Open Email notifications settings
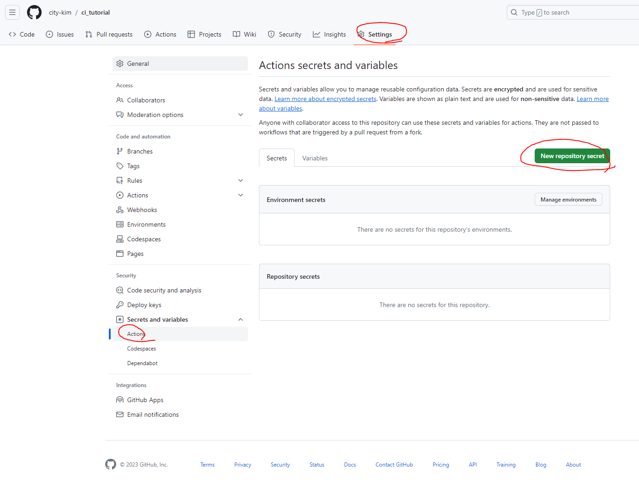Screen dimensions: 639x483 180,414
